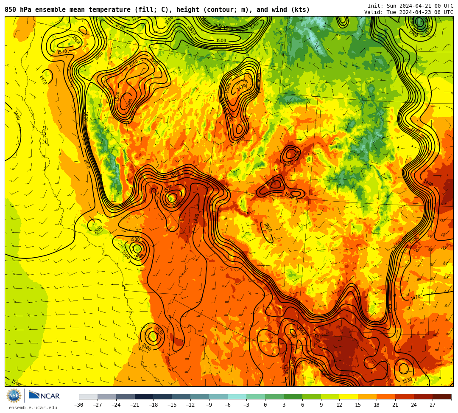Click the '1650' label on the short contour arc in the map center
The image size is (458, 413).
tap(268, 228)
